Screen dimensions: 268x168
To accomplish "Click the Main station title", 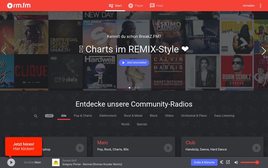I will coord(103,143).
